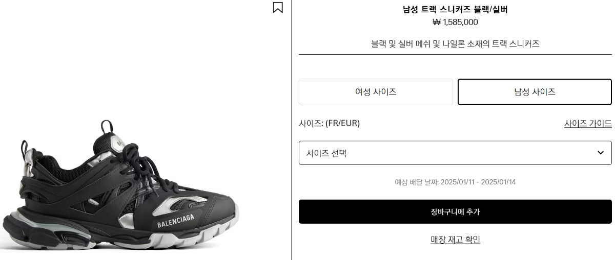
Task: Click the 예상 배달 날짜 delivery estimate text
Action: point(455,182)
